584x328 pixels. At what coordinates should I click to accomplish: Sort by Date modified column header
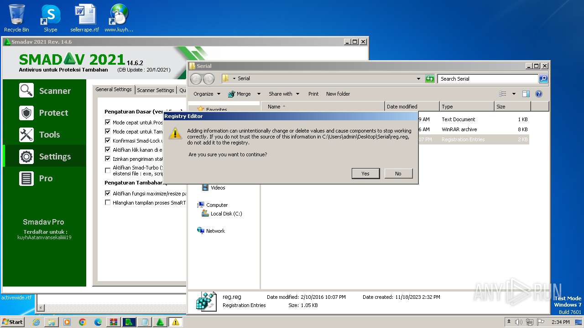click(412, 107)
